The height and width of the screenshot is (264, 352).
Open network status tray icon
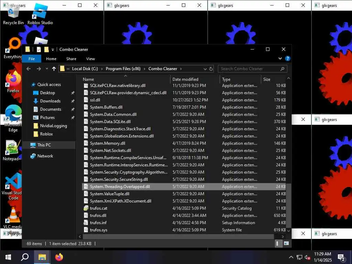click(299, 257)
